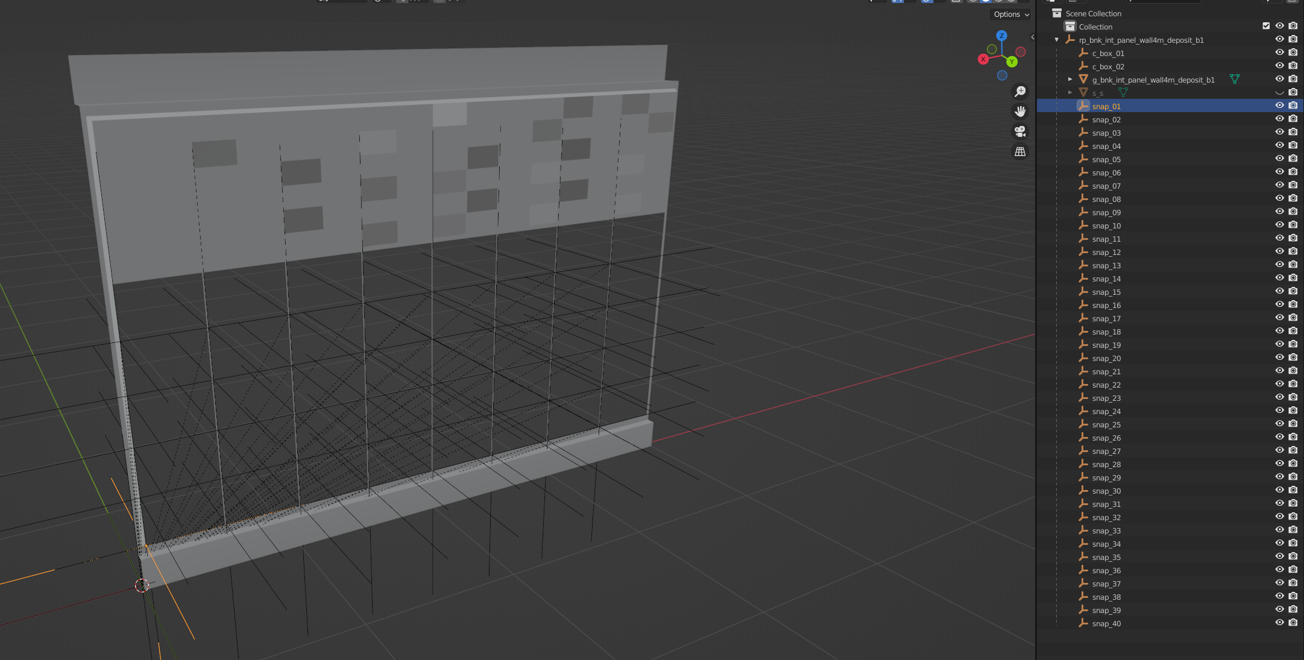Click the snap_40 empty object entry
The image size is (1304, 660).
click(1106, 624)
